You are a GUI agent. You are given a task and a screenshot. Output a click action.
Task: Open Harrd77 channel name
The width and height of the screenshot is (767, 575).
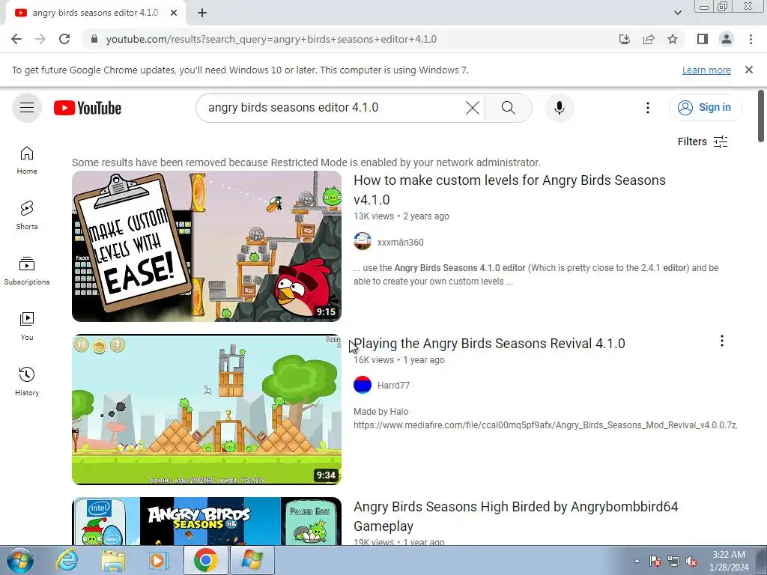(x=393, y=386)
